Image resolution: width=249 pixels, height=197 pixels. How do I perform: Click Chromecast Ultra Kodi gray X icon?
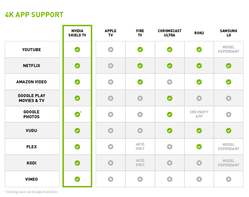point(169,163)
